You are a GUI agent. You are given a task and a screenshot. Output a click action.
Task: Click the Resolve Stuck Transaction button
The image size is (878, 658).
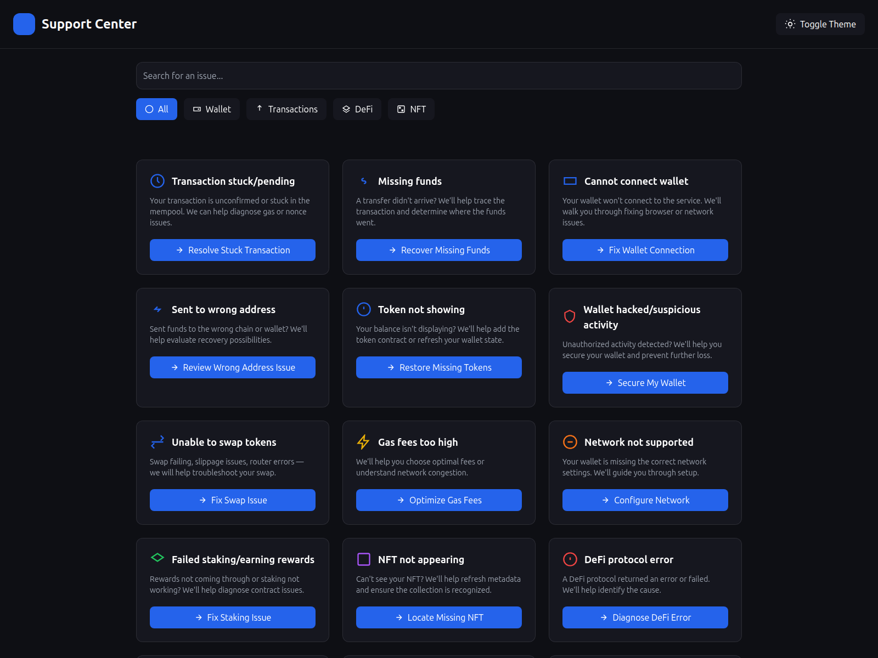click(232, 250)
